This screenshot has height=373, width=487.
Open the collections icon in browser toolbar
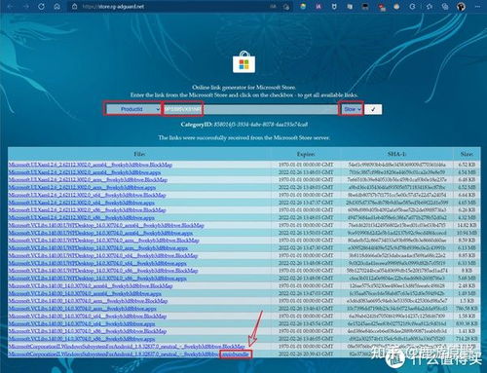pyautogui.click(x=445, y=7)
